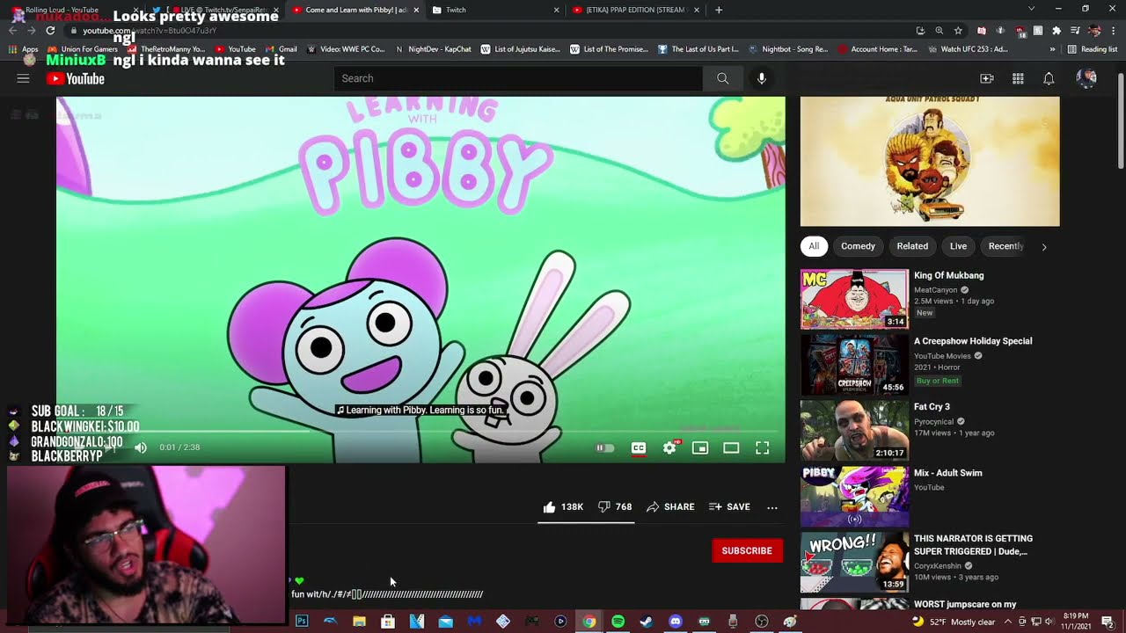This screenshot has width=1126, height=633.
Task: Switch to theater mode
Action: pyautogui.click(x=731, y=447)
